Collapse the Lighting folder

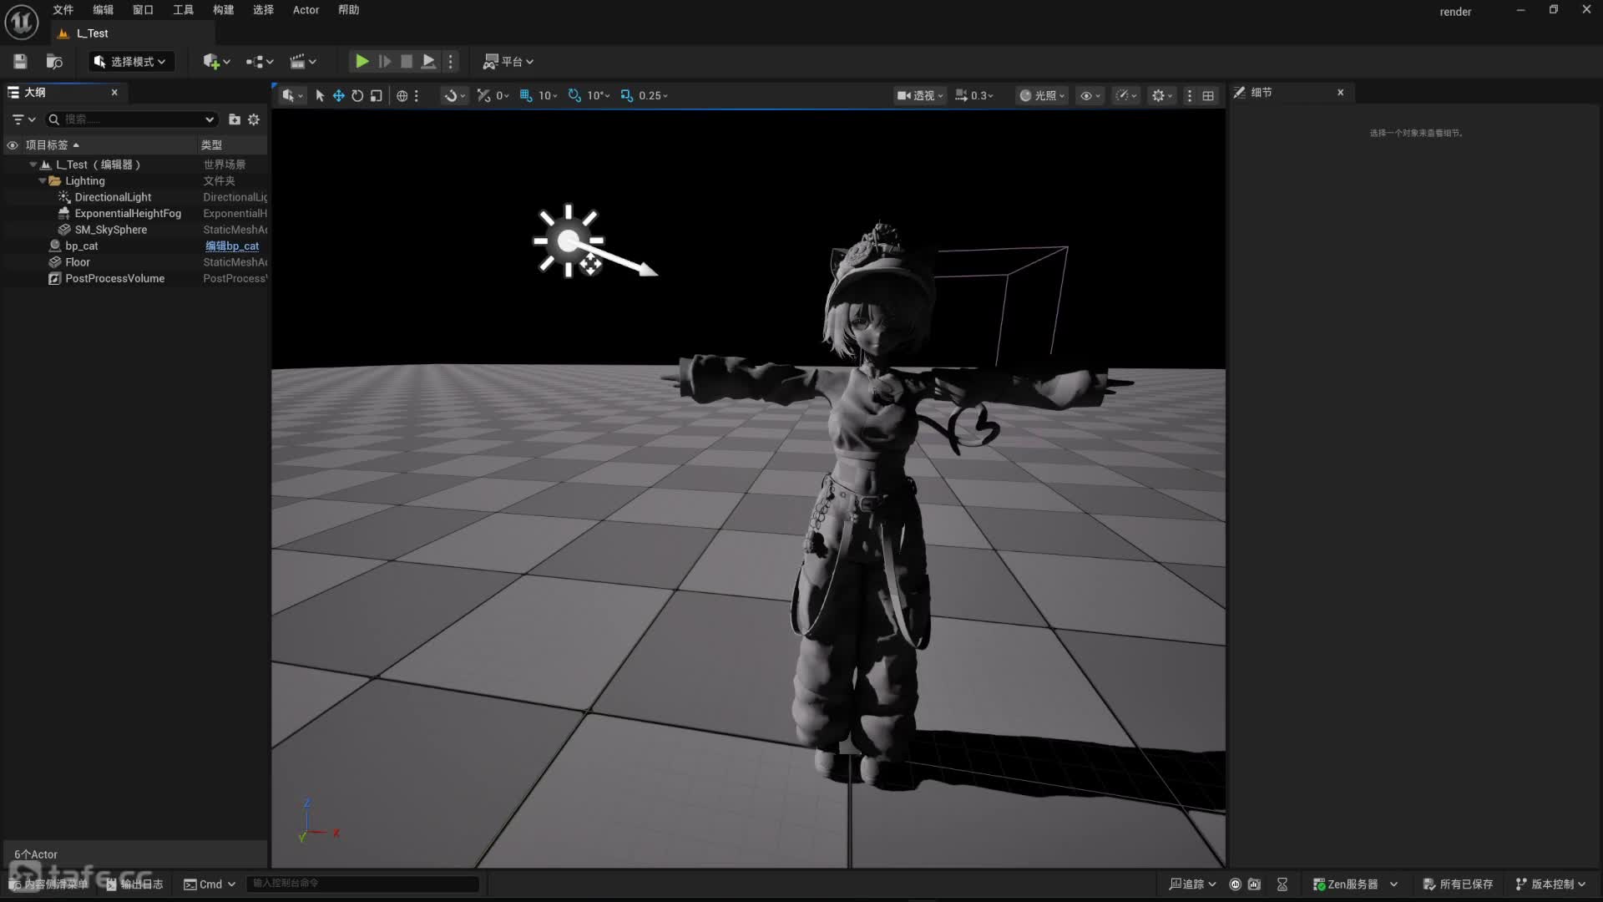click(x=43, y=180)
